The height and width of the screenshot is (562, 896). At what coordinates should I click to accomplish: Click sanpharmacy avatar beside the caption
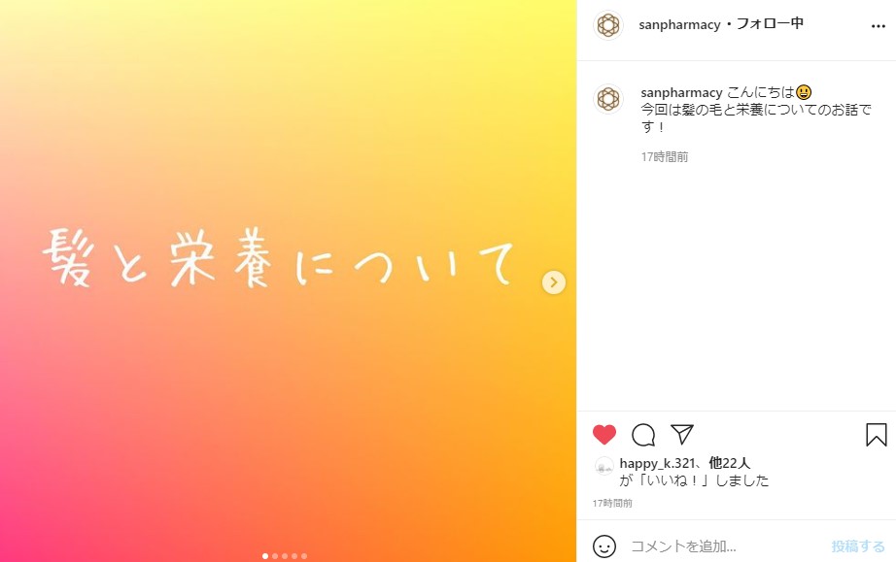(x=608, y=99)
